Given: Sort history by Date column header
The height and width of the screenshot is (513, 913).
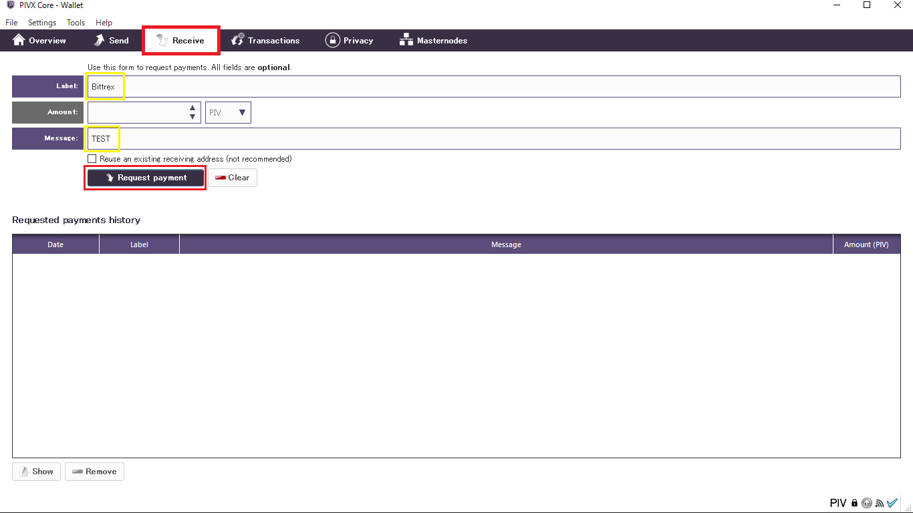Looking at the screenshot, I should (x=55, y=244).
